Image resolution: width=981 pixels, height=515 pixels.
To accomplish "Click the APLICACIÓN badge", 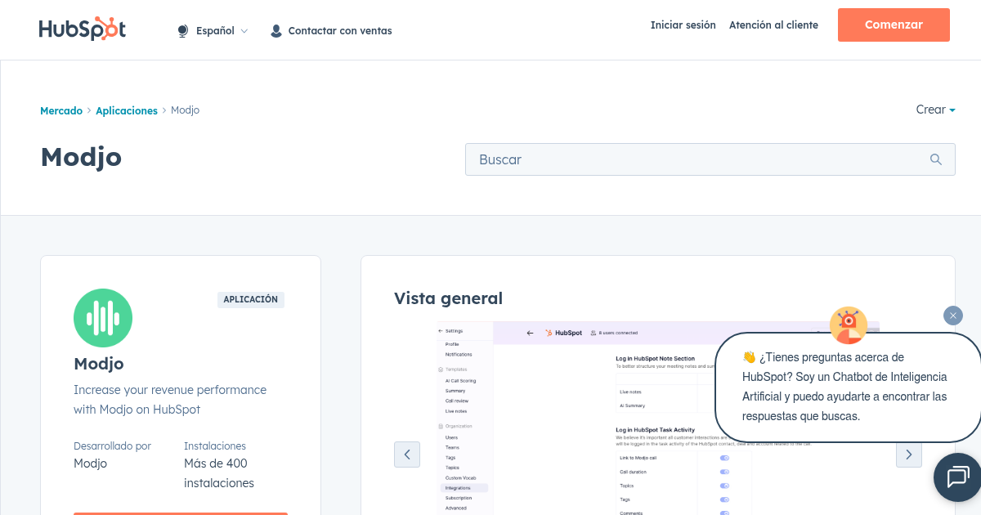I will [251, 300].
